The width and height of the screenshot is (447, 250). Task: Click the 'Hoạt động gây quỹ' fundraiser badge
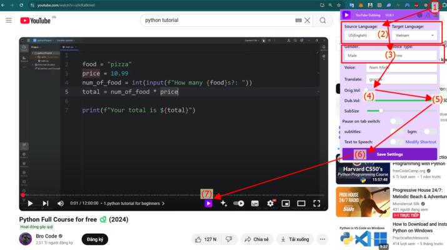(37, 227)
